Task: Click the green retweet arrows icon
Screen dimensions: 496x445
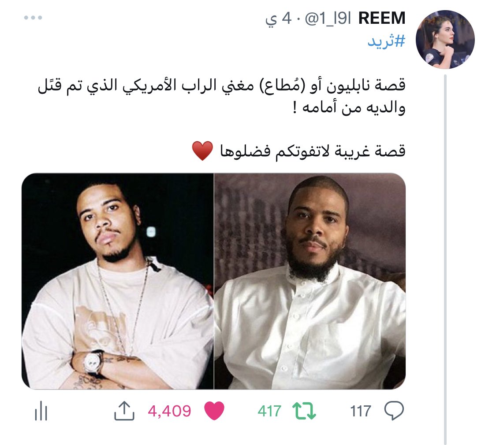Action: pos(304,411)
